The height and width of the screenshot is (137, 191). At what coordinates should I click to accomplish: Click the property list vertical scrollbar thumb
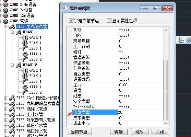point(166,90)
